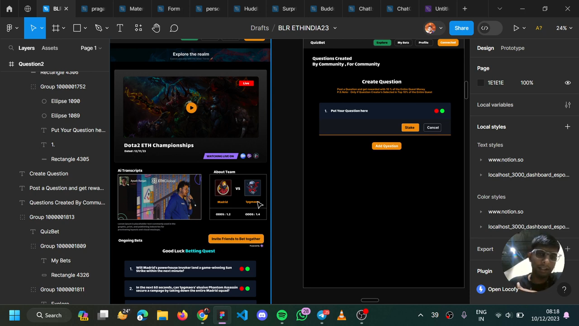Open WhatsApp from the taskbar
579x326 pixels.
[302, 315]
